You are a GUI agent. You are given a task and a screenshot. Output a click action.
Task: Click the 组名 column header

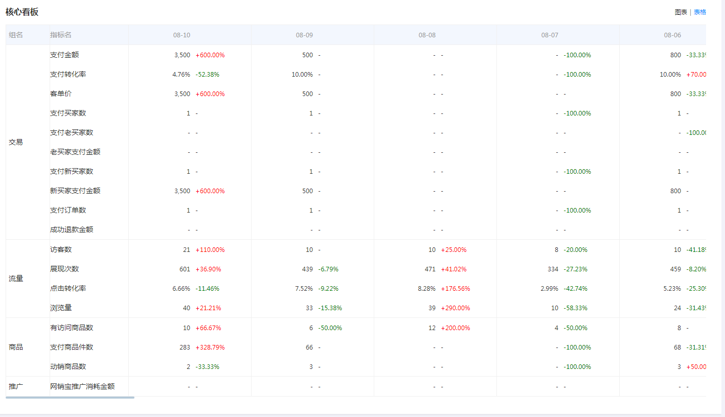pos(16,35)
